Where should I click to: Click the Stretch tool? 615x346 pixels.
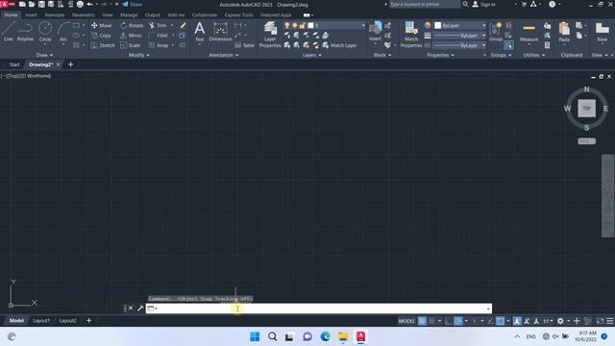coord(103,45)
